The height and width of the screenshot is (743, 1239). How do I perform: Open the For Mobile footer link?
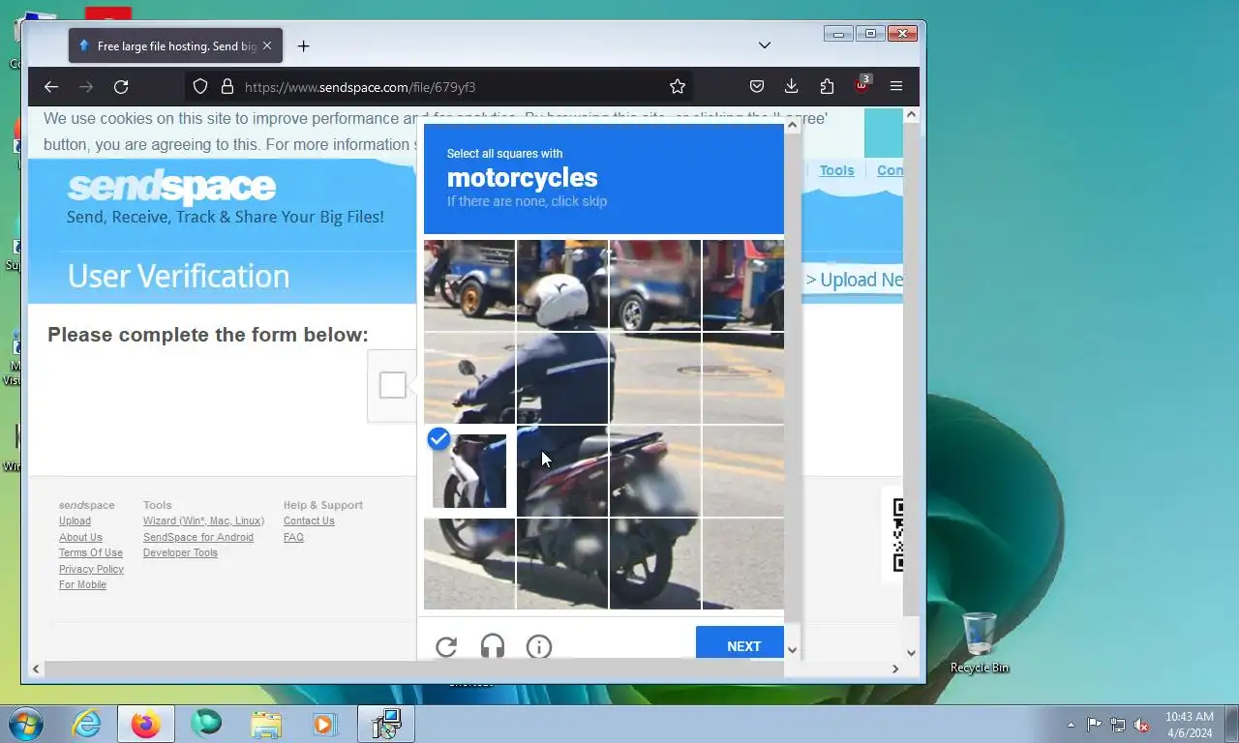point(82,584)
